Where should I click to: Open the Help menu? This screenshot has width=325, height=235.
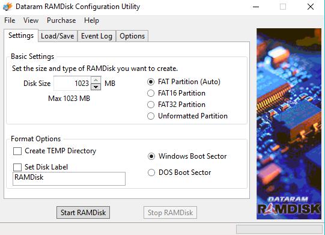(92, 20)
